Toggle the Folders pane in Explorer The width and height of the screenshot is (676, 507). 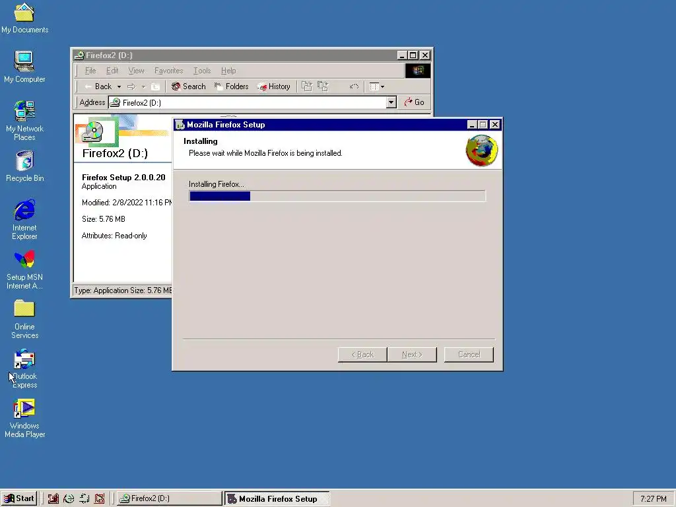(232, 86)
